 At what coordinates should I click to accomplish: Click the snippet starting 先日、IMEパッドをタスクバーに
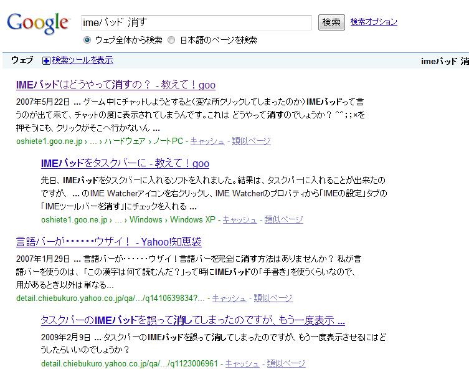[214, 193]
